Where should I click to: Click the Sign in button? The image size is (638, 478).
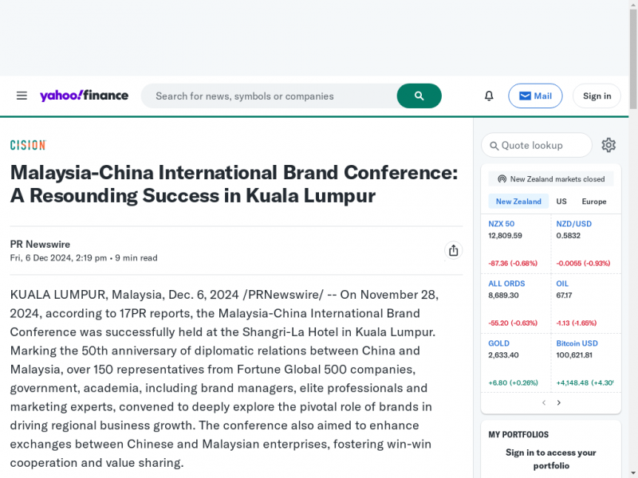(597, 96)
